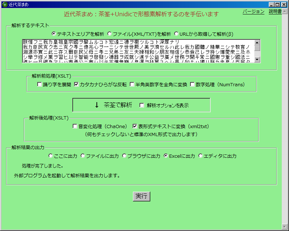Select ここに出力 output option

click(x=51, y=156)
